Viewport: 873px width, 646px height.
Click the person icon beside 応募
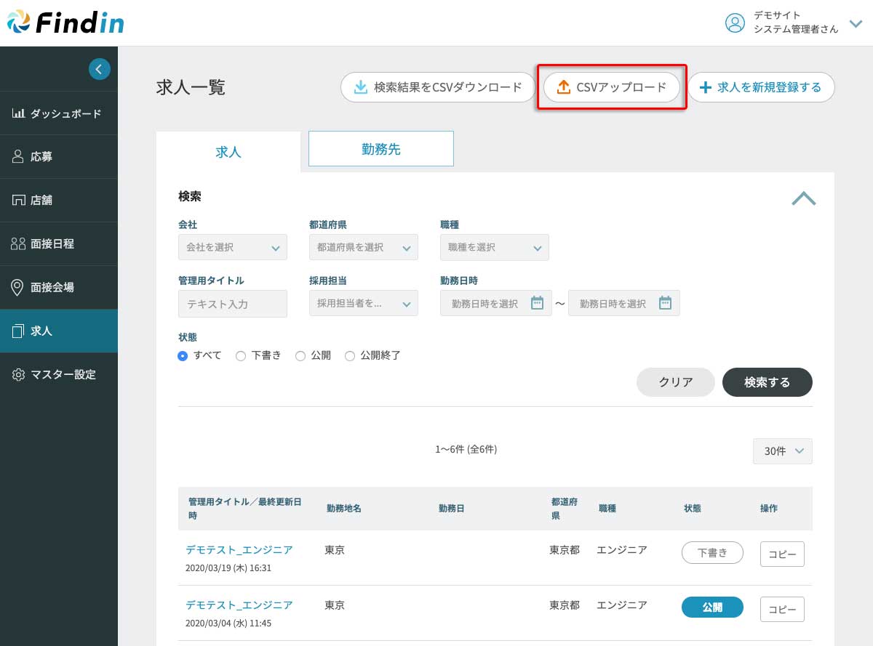19,157
